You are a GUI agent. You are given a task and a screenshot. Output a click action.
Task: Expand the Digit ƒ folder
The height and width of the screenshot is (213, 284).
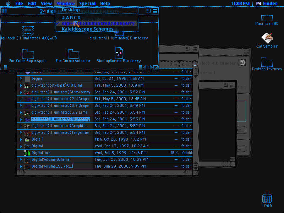(21, 140)
